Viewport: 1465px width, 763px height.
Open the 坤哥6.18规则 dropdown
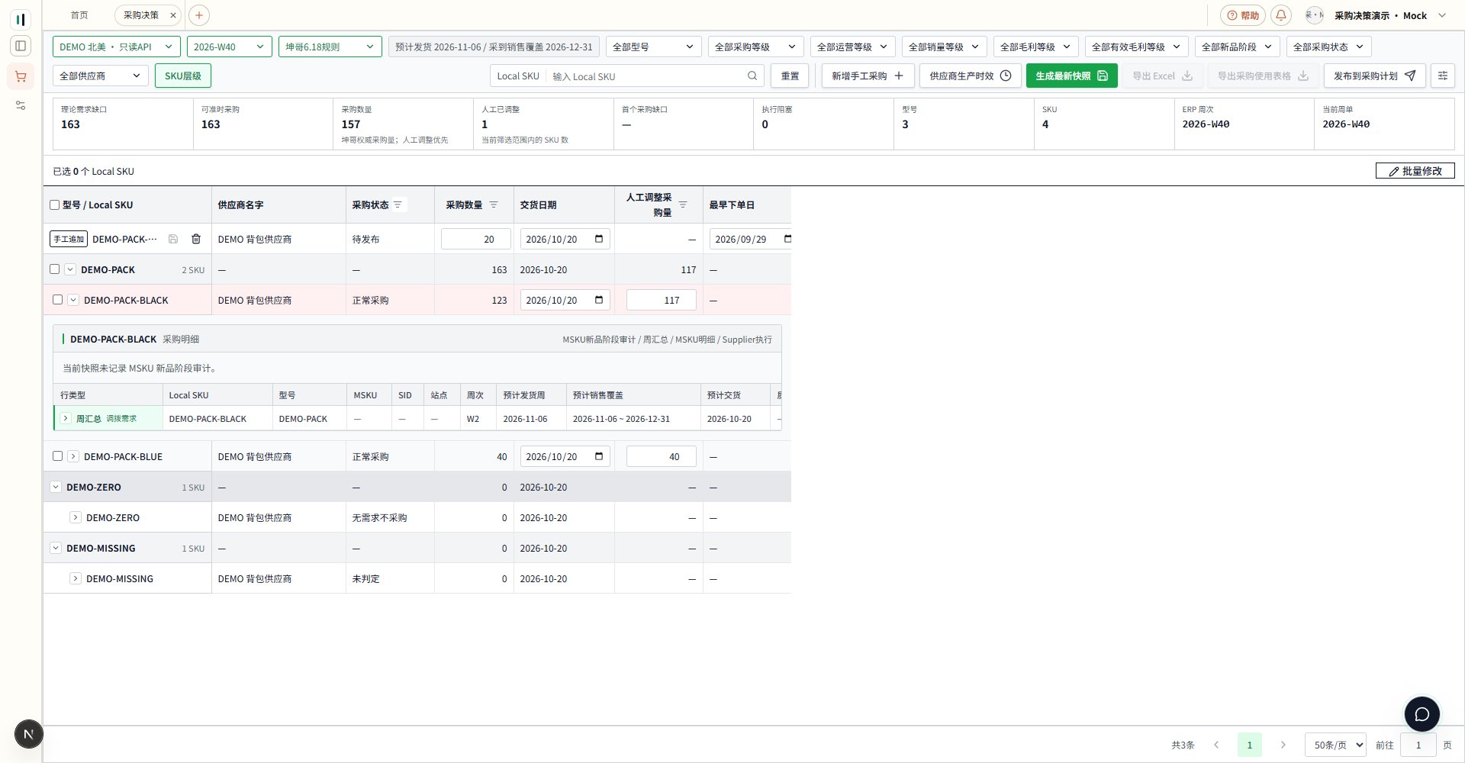pyautogui.click(x=330, y=47)
